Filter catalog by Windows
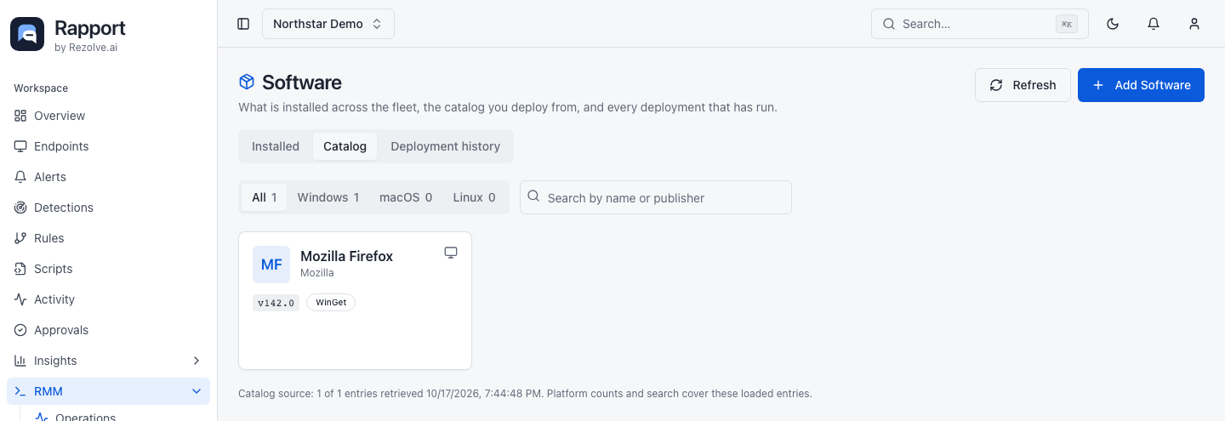 pyautogui.click(x=328, y=197)
